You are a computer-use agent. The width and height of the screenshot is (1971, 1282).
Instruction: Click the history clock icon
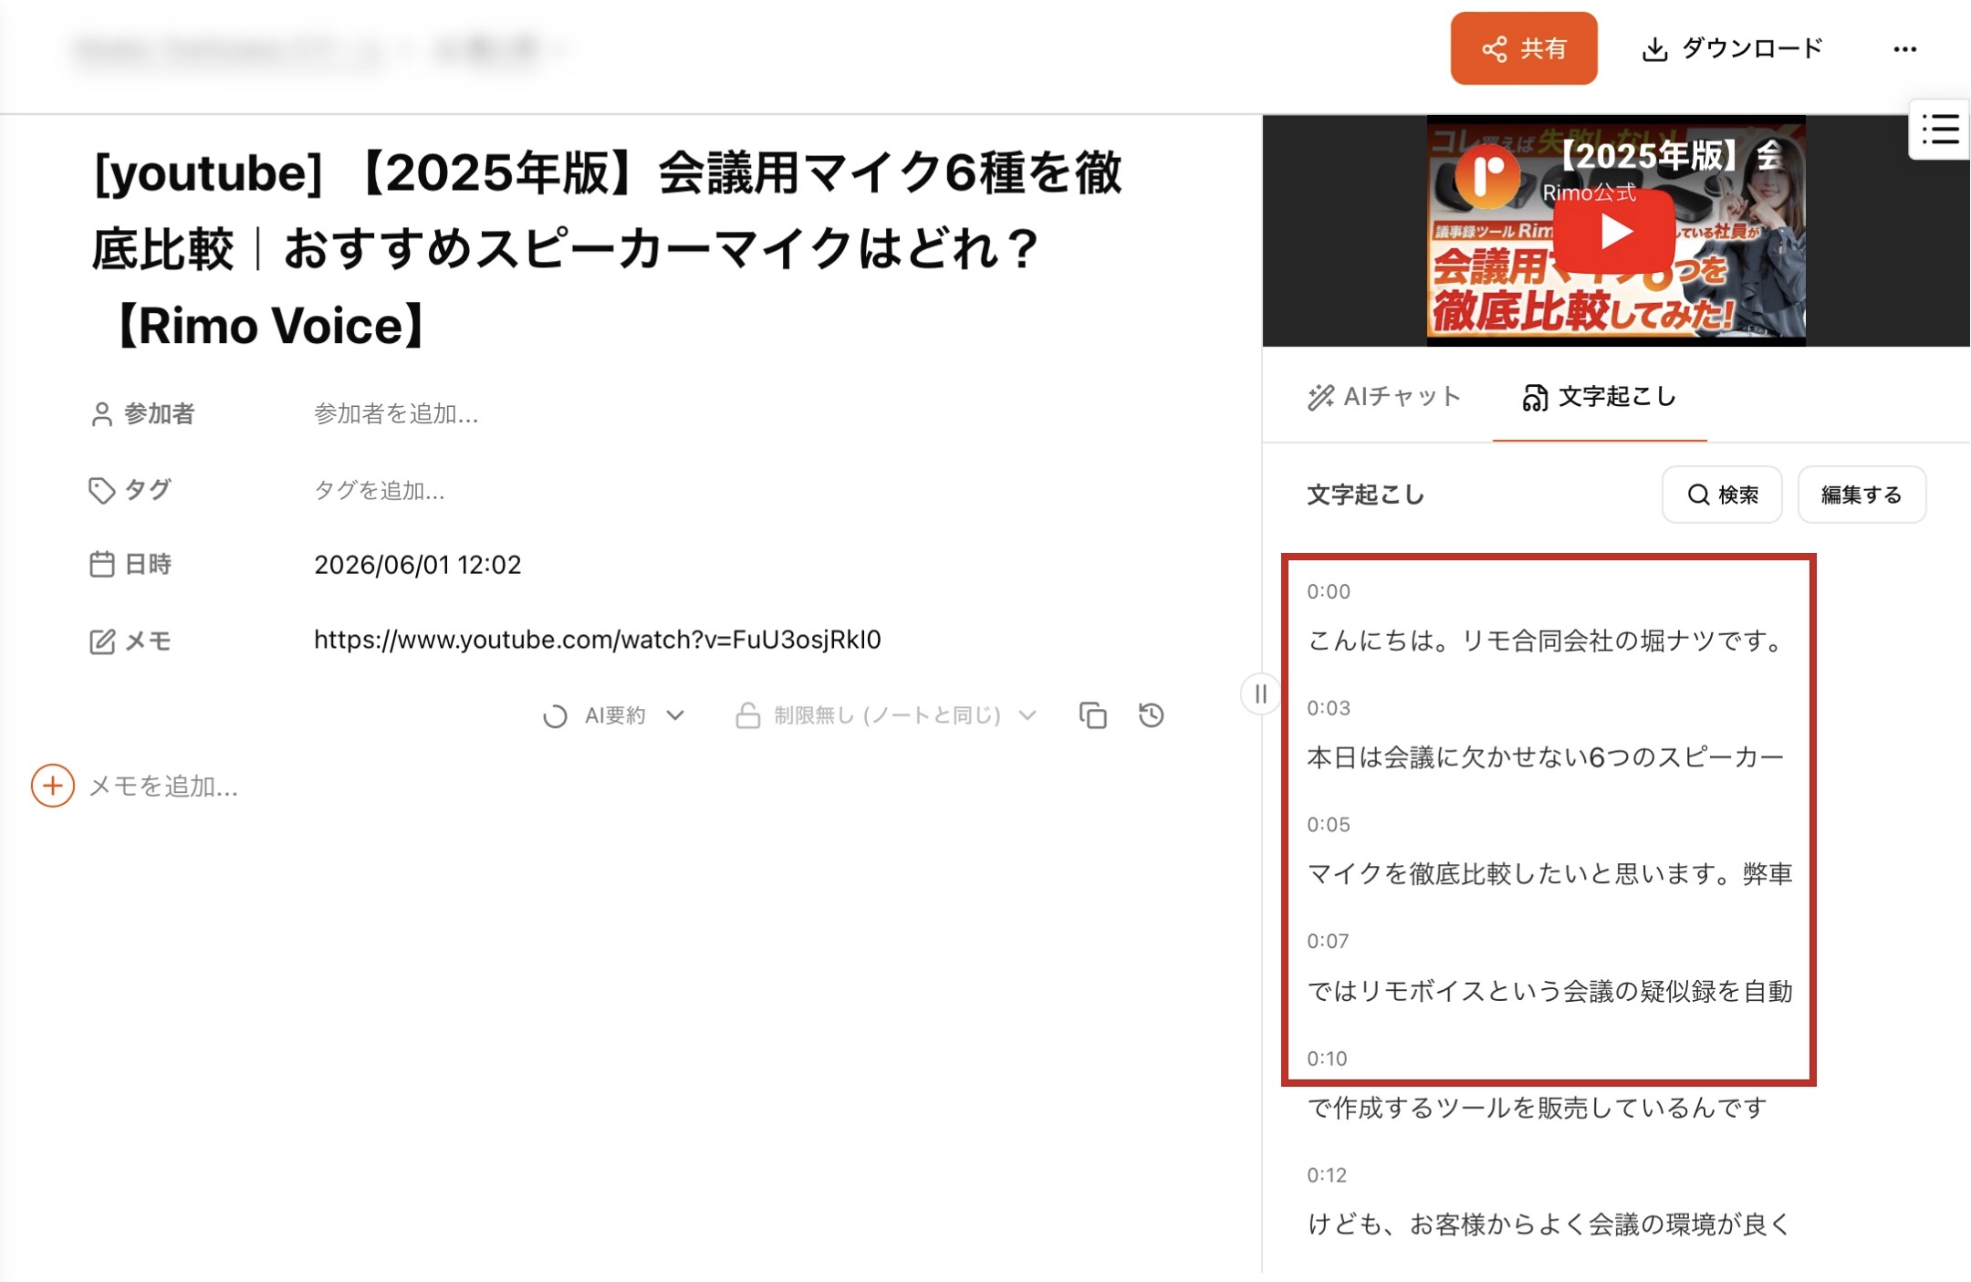pos(1152,715)
